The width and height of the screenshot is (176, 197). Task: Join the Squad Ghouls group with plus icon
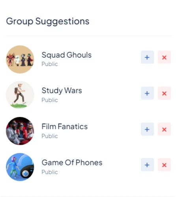tap(147, 57)
